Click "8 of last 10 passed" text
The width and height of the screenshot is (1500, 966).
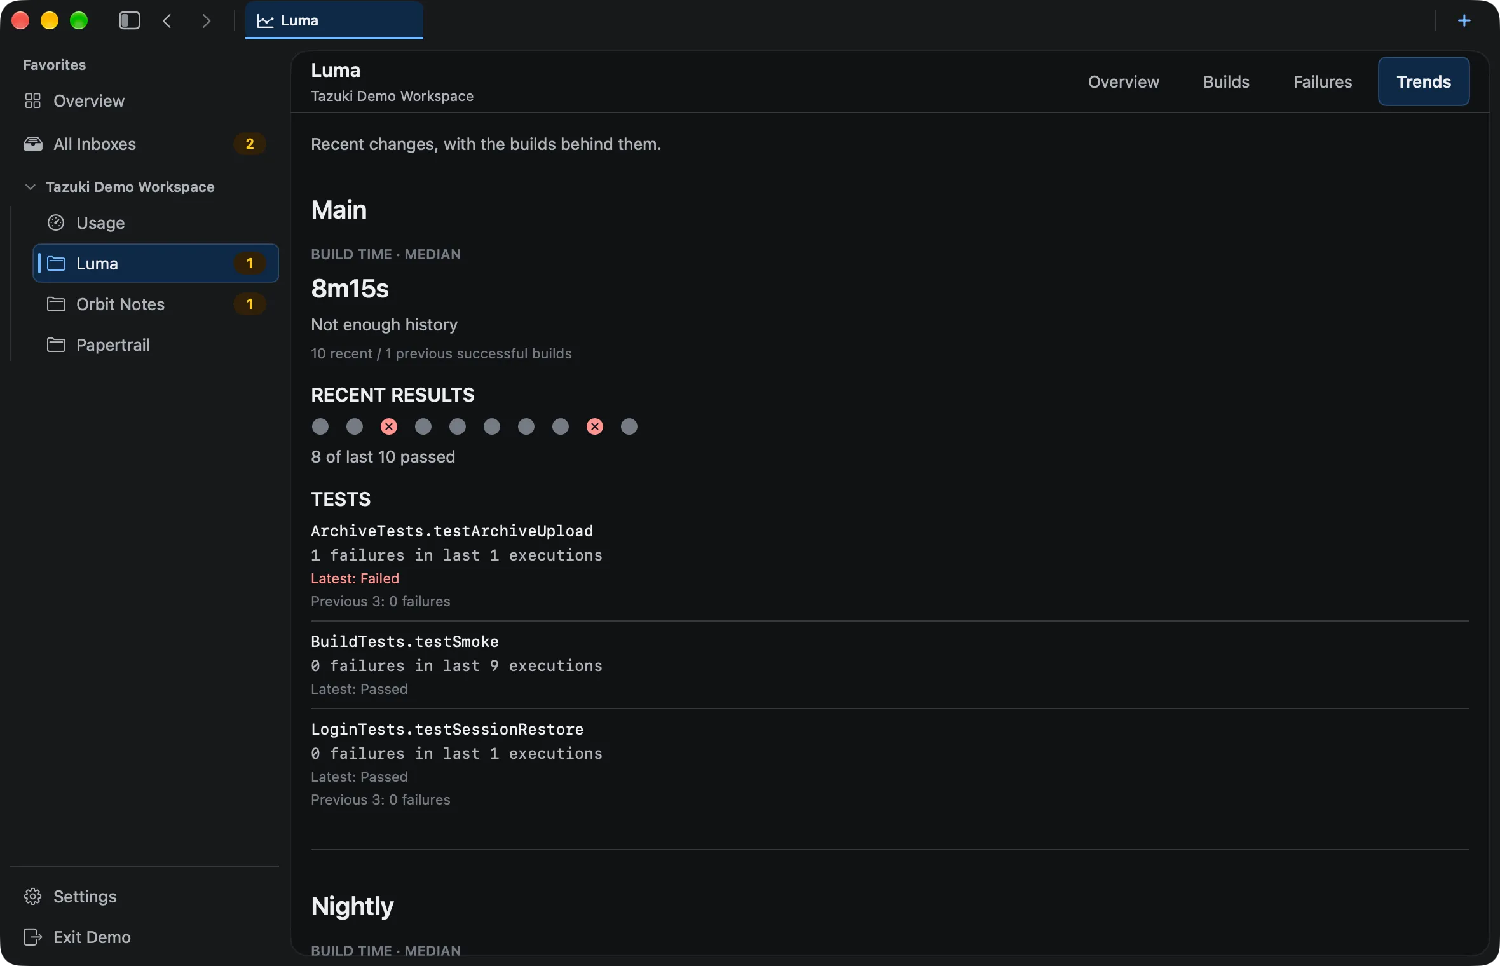point(383,457)
